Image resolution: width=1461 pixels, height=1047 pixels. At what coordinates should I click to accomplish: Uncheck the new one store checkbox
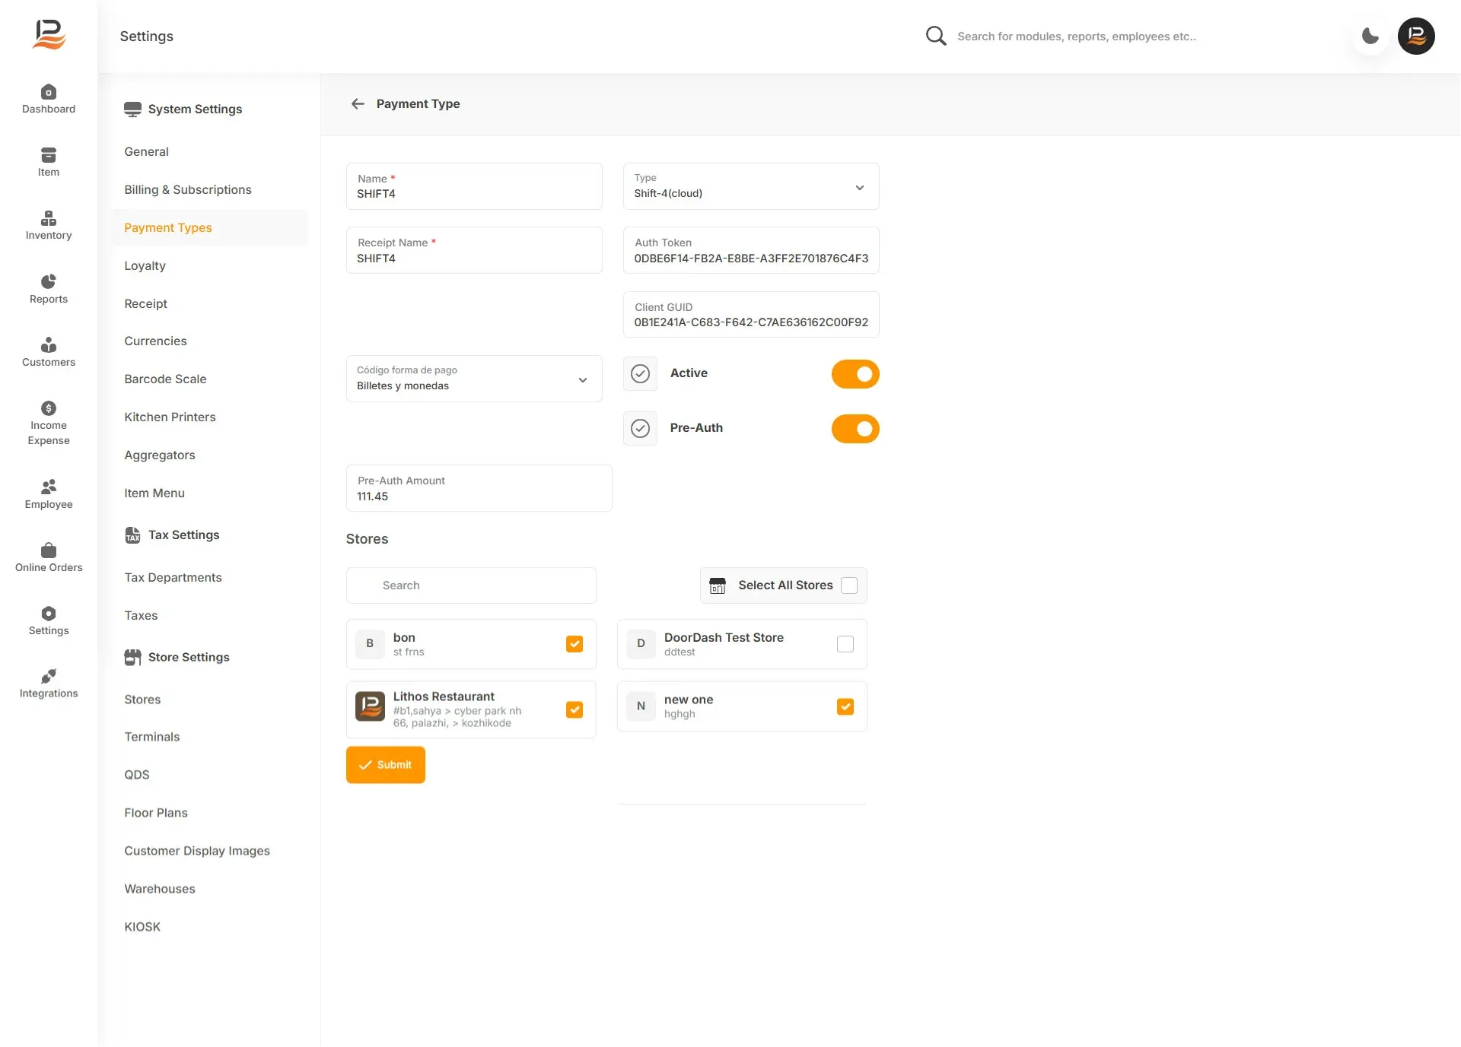pyautogui.click(x=845, y=706)
